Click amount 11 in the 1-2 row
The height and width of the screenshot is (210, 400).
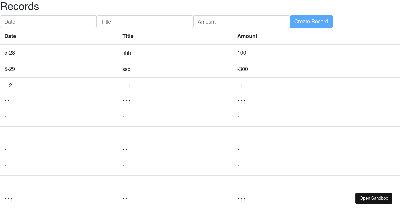(240, 86)
